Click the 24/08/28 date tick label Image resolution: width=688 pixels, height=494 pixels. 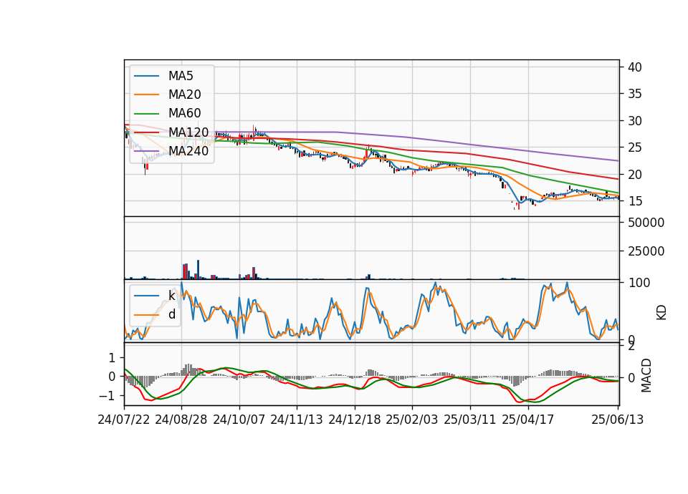(181, 420)
